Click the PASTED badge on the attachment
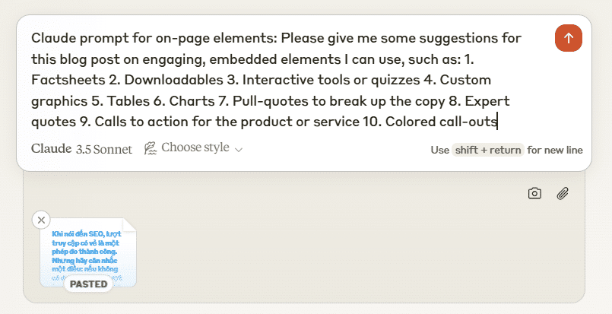The height and width of the screenshot is (314, 612). coord(88,284)
